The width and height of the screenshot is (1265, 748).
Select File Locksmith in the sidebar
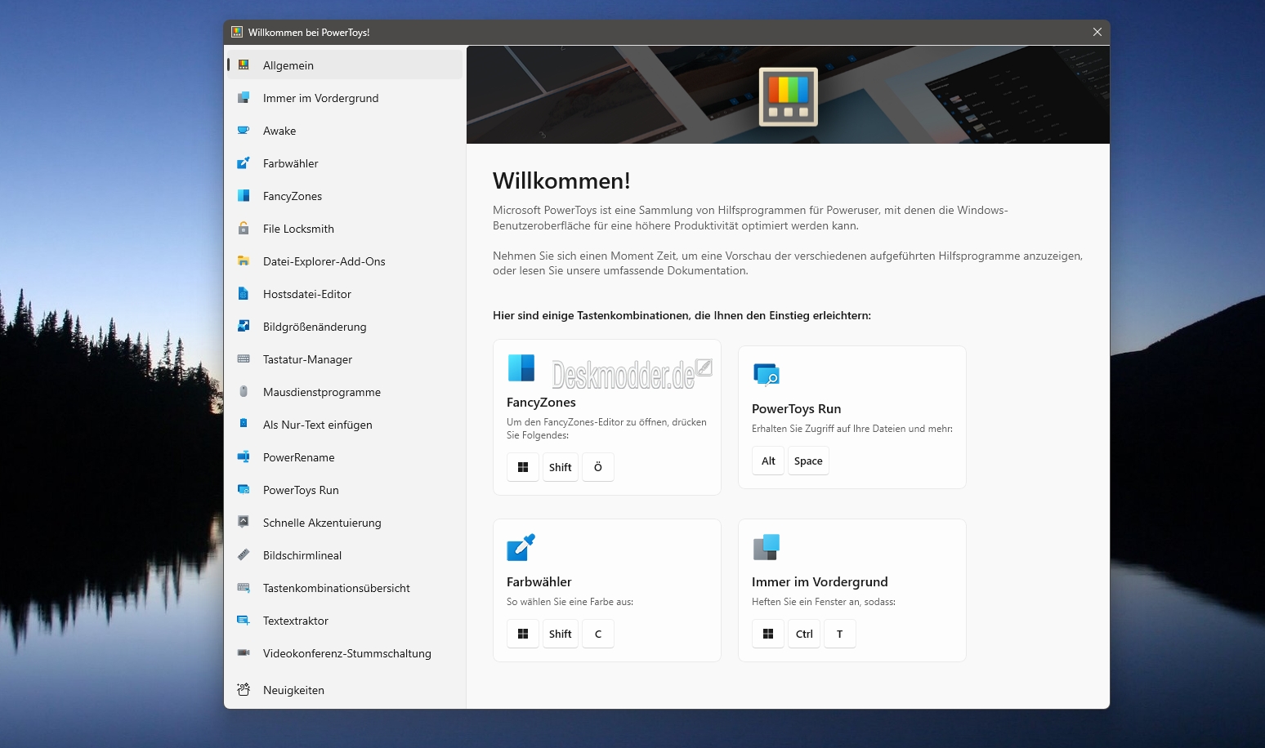(344, 229)
